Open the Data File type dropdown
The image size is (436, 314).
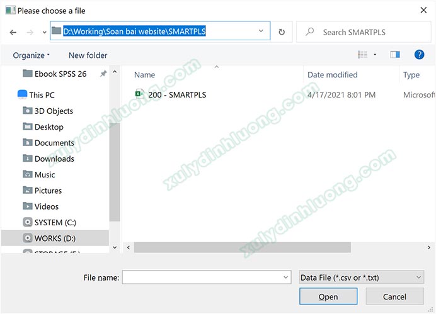361,277
